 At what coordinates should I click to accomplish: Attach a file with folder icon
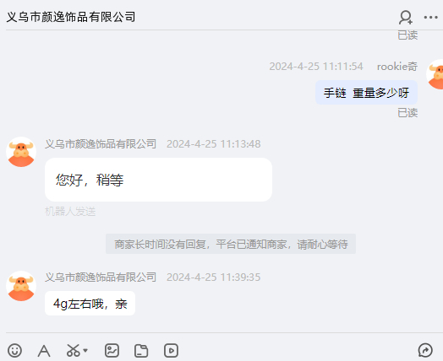tap(141, 351)
